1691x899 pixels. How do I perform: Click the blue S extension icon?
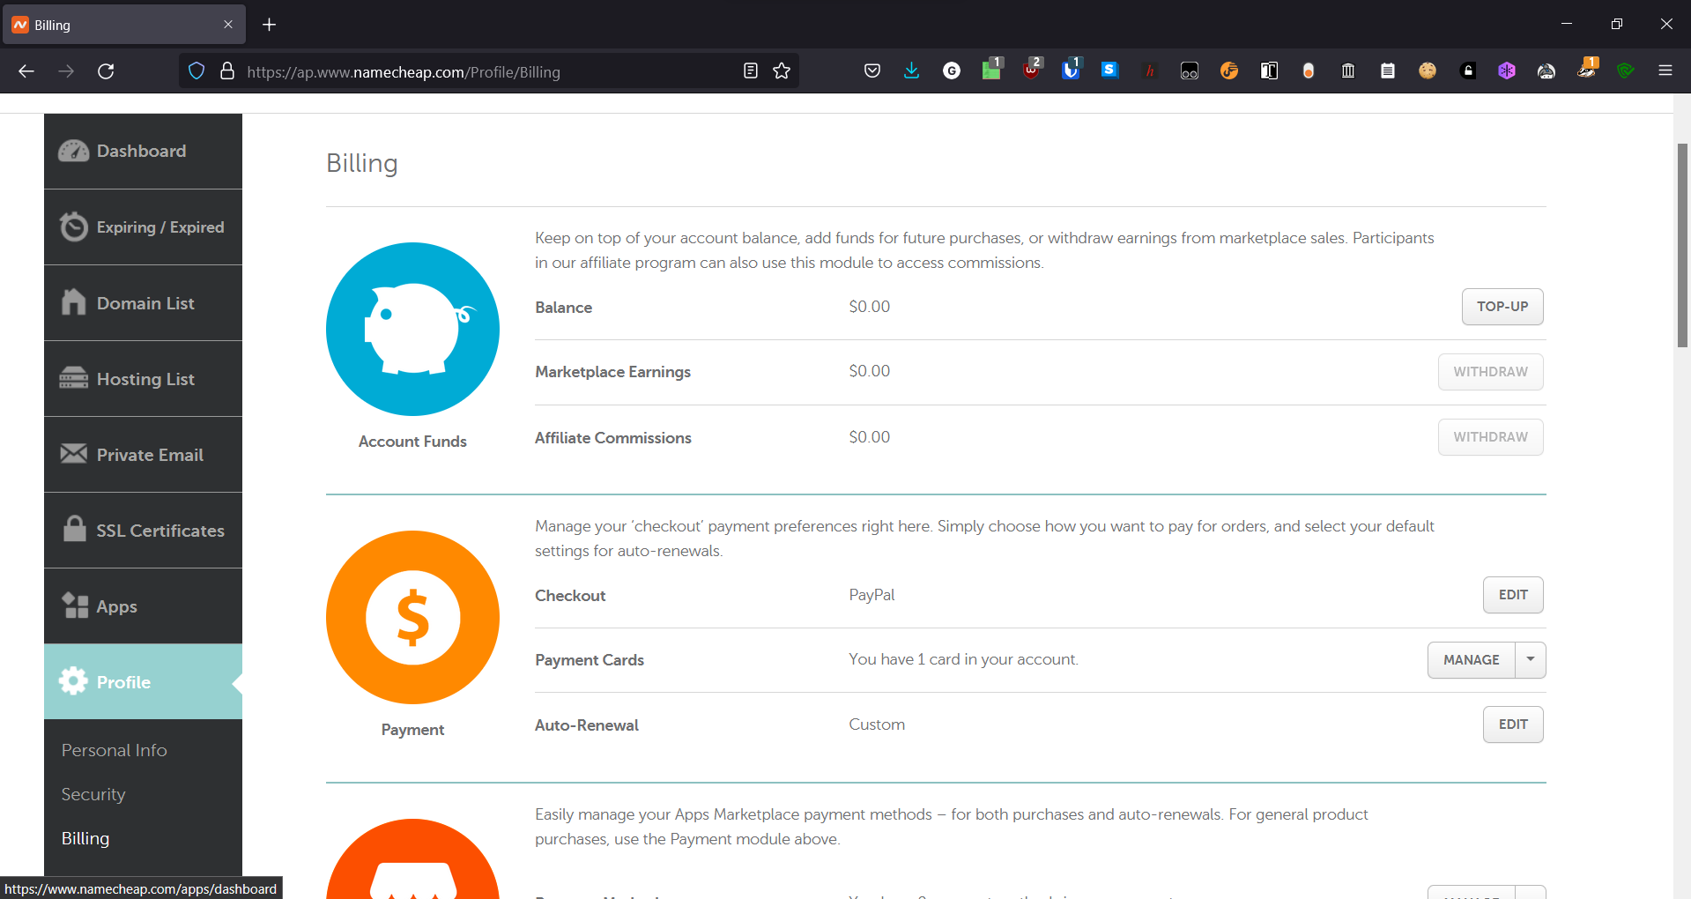[1110, 70]
